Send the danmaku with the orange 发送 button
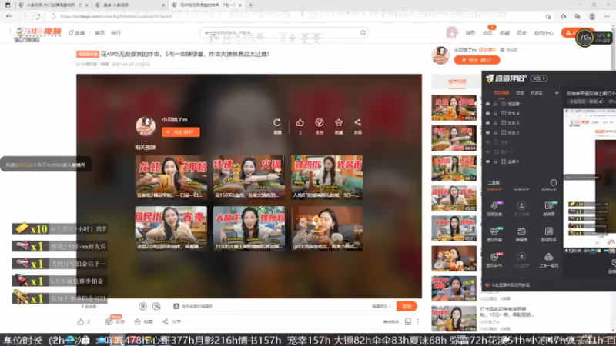This screenshot has height=346, width=616. [407, 306]
